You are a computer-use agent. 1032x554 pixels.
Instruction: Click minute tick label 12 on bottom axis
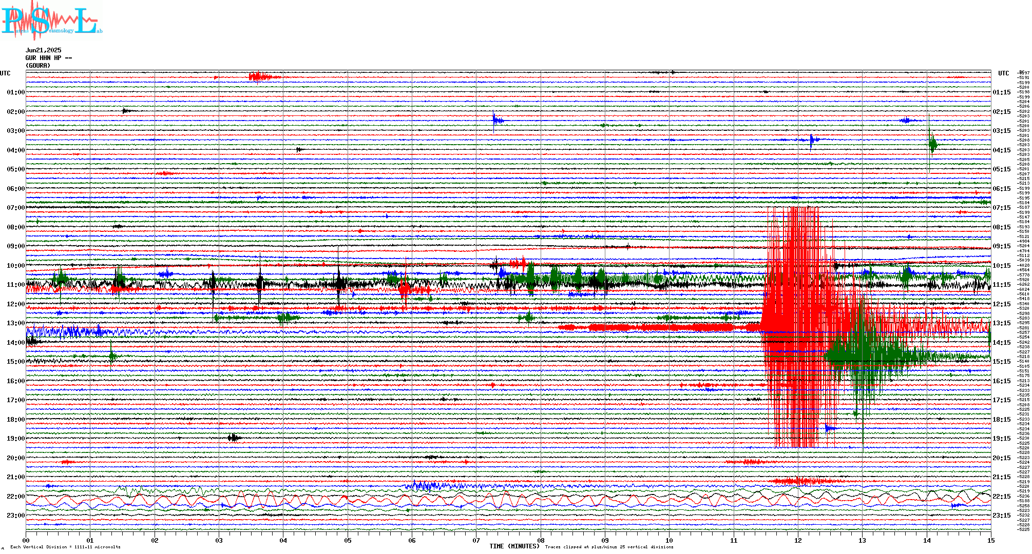point(798,540)
